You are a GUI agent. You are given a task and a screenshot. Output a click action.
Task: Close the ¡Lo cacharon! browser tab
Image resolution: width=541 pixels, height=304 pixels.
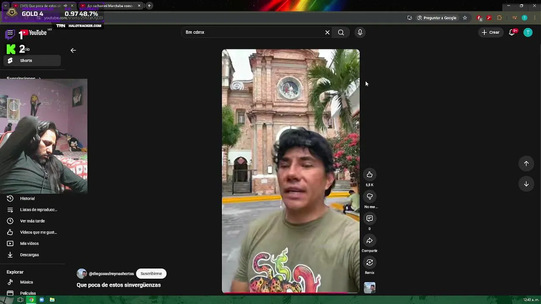(x=139, y=6)
